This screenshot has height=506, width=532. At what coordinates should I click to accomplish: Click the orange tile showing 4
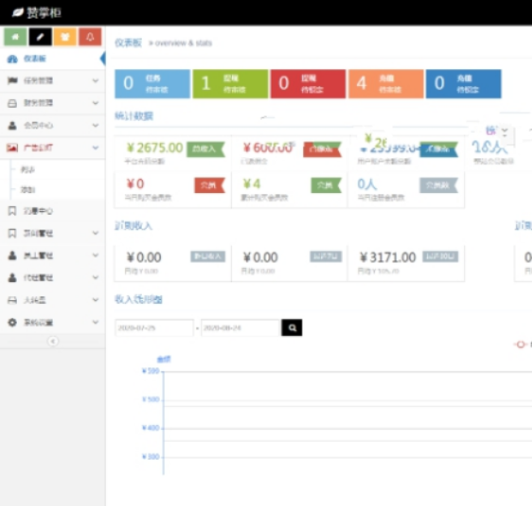(386, 84)
